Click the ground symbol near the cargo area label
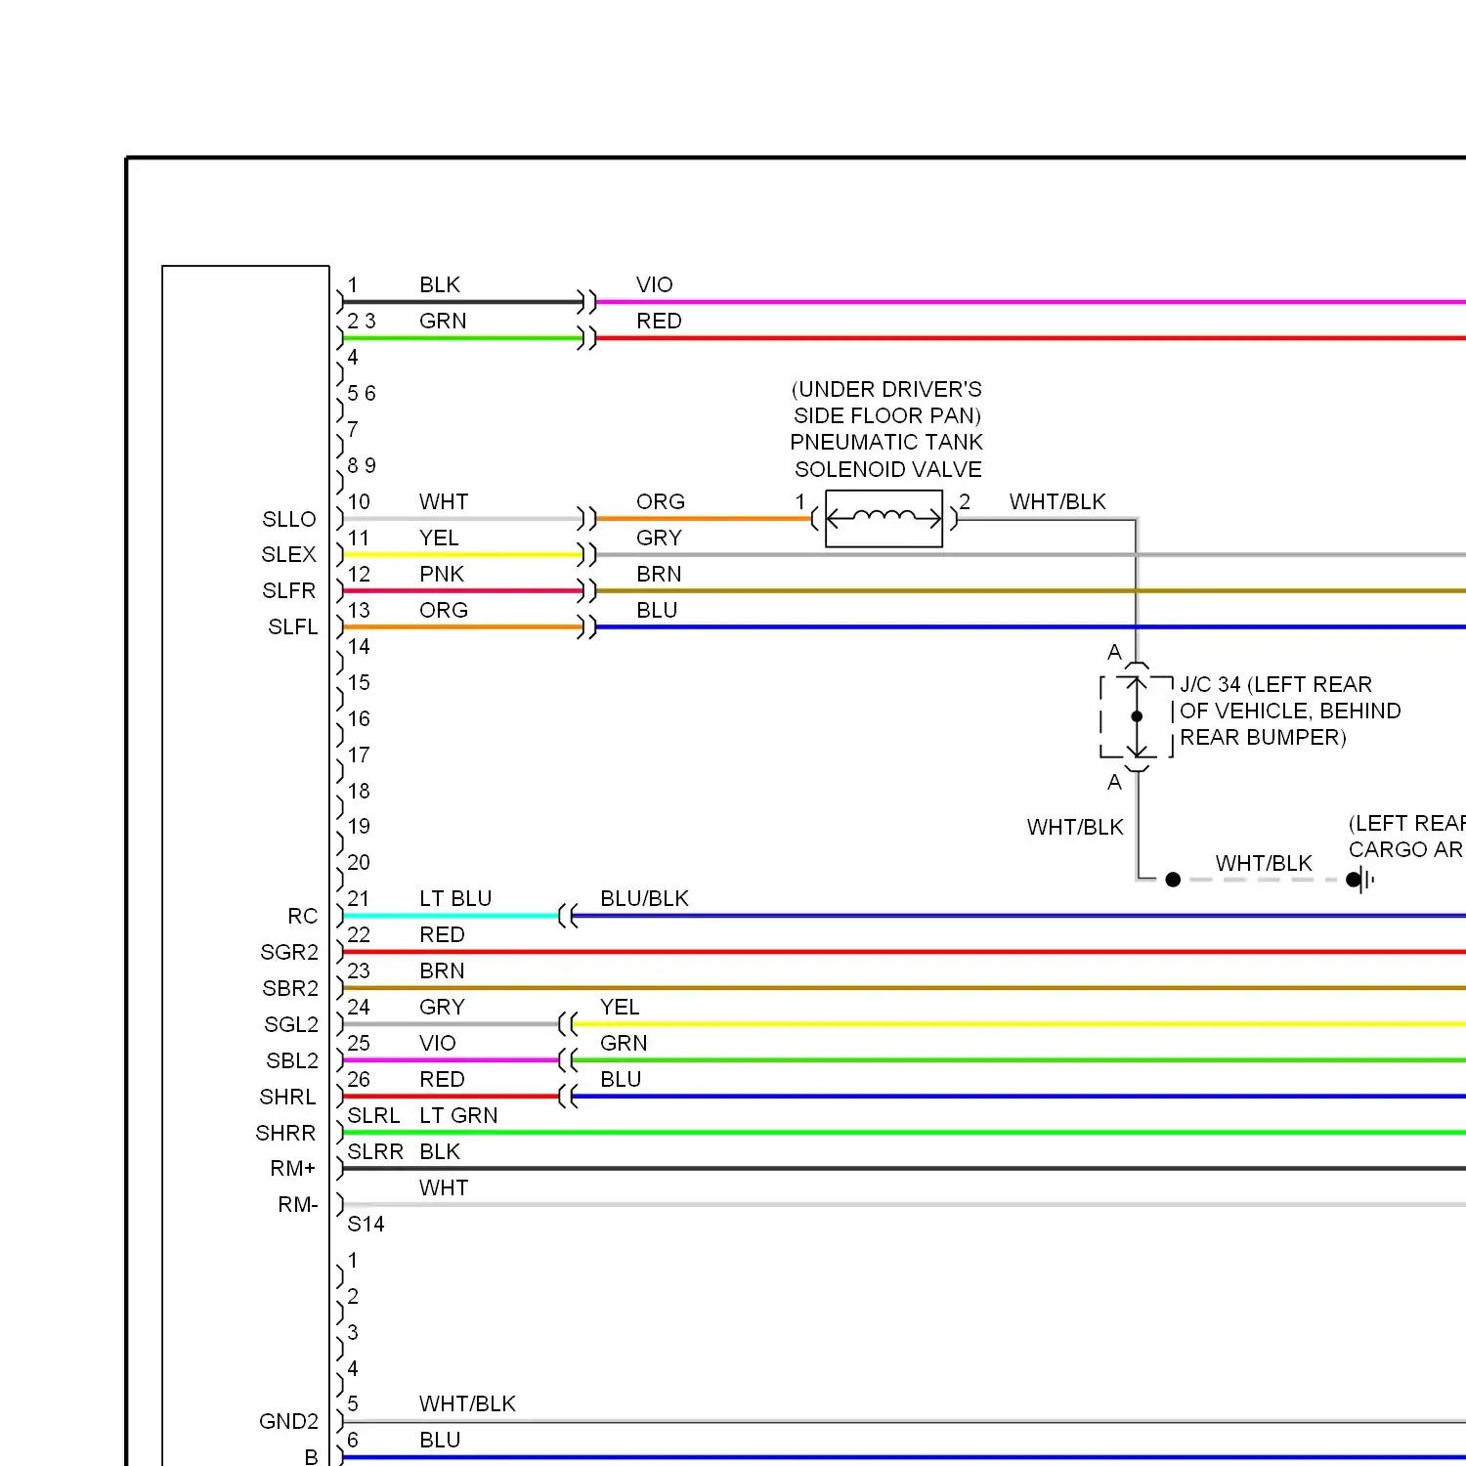1466x1466 pixels. pos(1360,880)
